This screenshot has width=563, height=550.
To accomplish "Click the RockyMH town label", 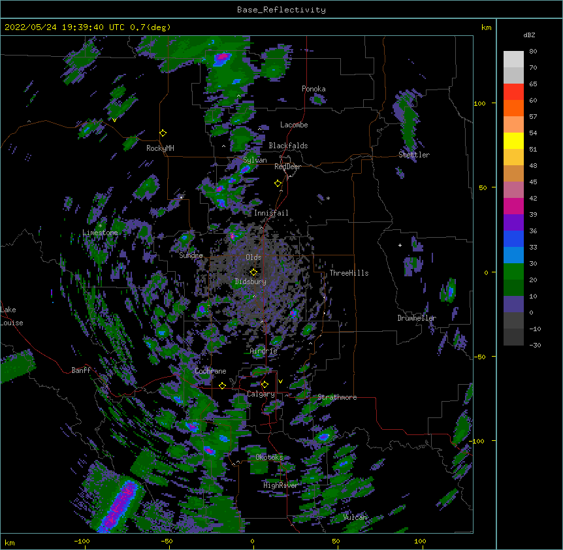I will [x=160, y=148].
